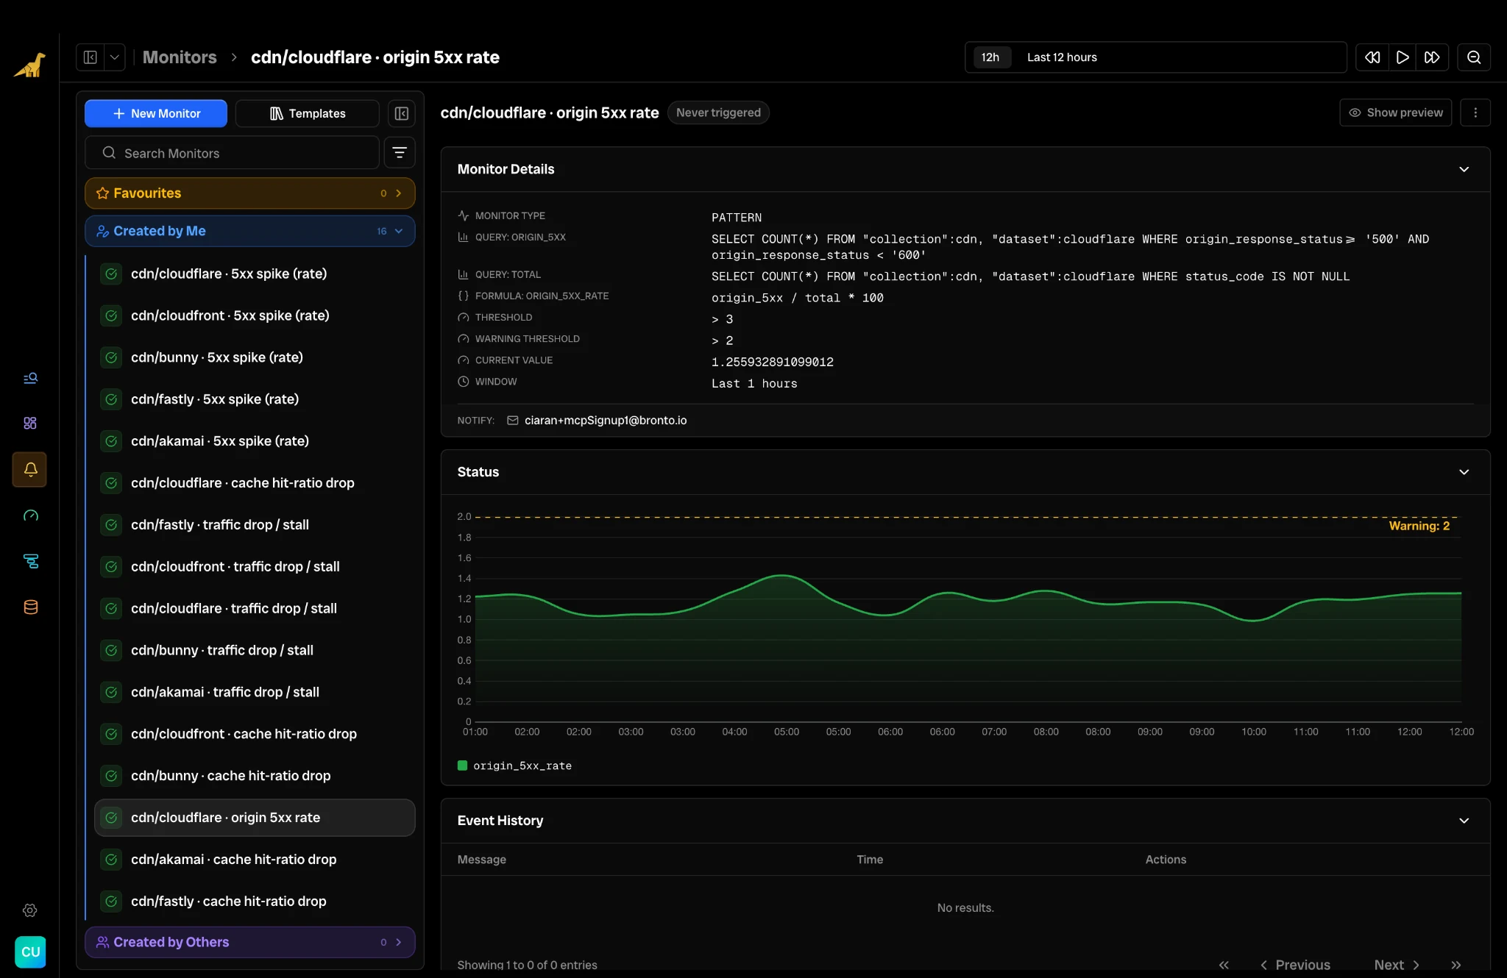Click status icon of cdn/cloudfront cache hit-ratio

pyautogui.click(x=111, y=734)
